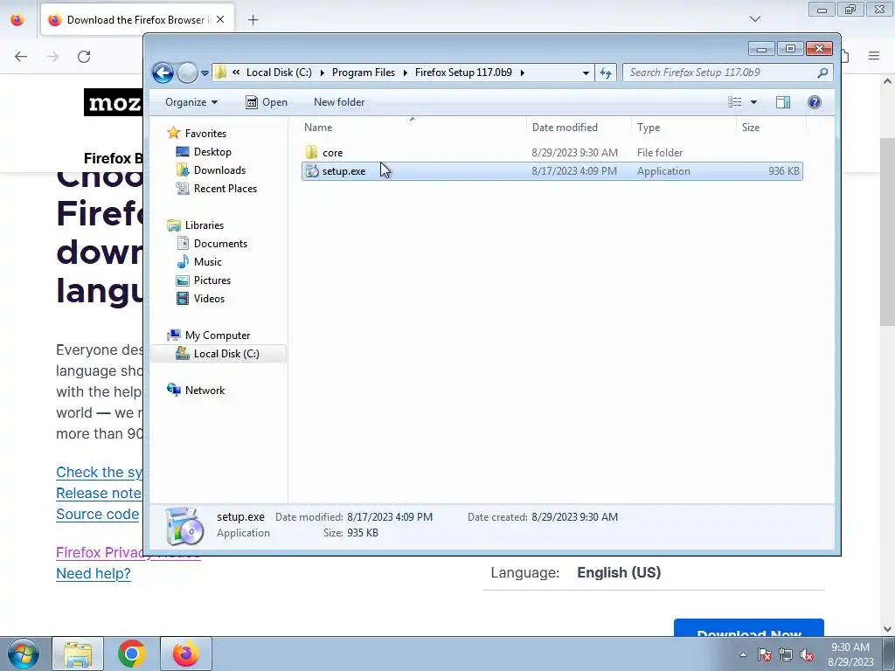Show hidden tray icons arrow
The image size is (895, 671).
point(743,654)
